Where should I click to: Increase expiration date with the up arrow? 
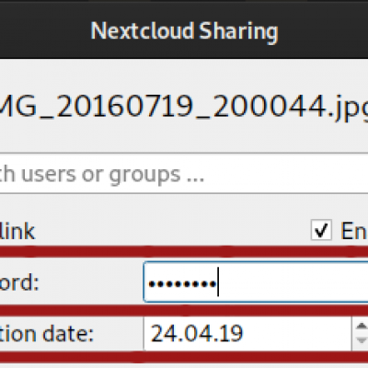pyautogui.click(x=362, y=326)
